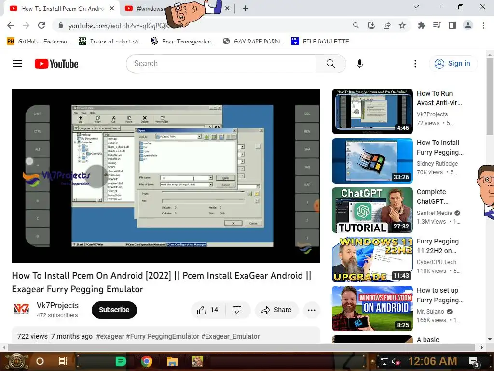
Task: Close the How To Install Pcem tab
Action: click(112, 9)
